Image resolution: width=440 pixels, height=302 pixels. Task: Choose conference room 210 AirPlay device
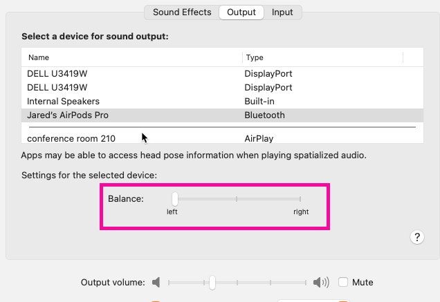click(x=222, y=138)
